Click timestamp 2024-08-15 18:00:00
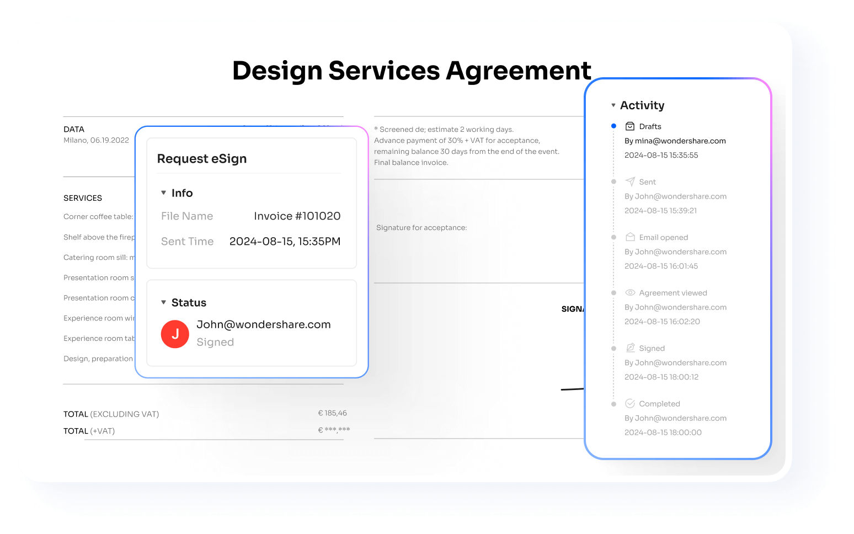 [663, 433]
